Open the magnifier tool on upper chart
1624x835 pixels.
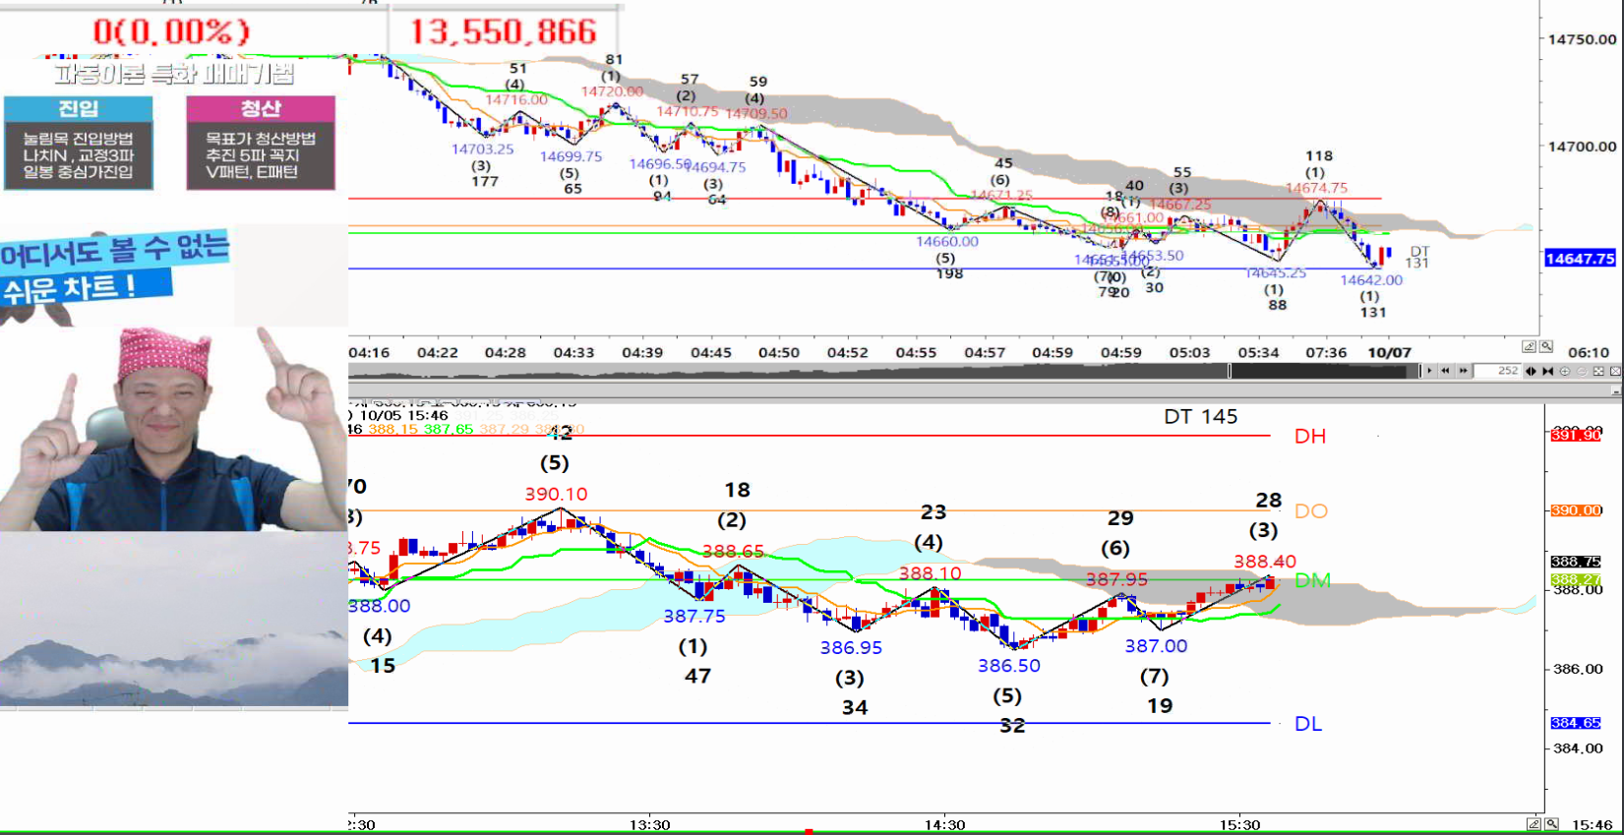coord(1546,347)
